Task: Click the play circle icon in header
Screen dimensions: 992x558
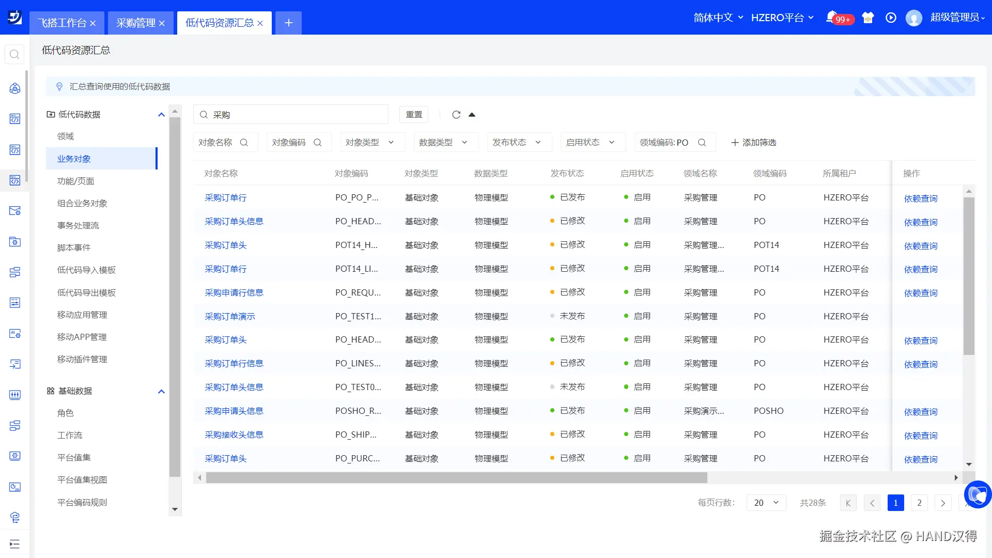Action: [x=891, y=18]
